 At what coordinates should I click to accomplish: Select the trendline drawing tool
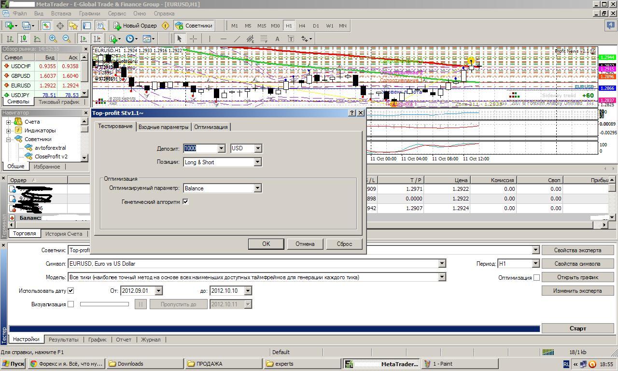click(237, 39)
